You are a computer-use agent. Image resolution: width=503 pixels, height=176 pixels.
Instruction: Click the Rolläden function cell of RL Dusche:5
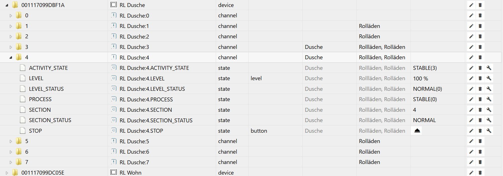[369, 141]
